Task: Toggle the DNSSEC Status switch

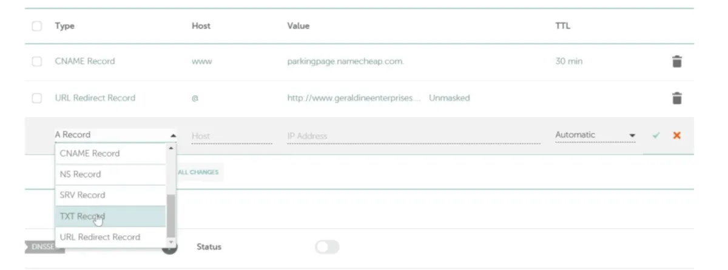Action: 327,247
